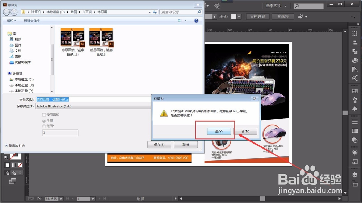The image size is (362, 203).
Task: Open the Swatches grid panel icon
Action: (x=355, y=91)
